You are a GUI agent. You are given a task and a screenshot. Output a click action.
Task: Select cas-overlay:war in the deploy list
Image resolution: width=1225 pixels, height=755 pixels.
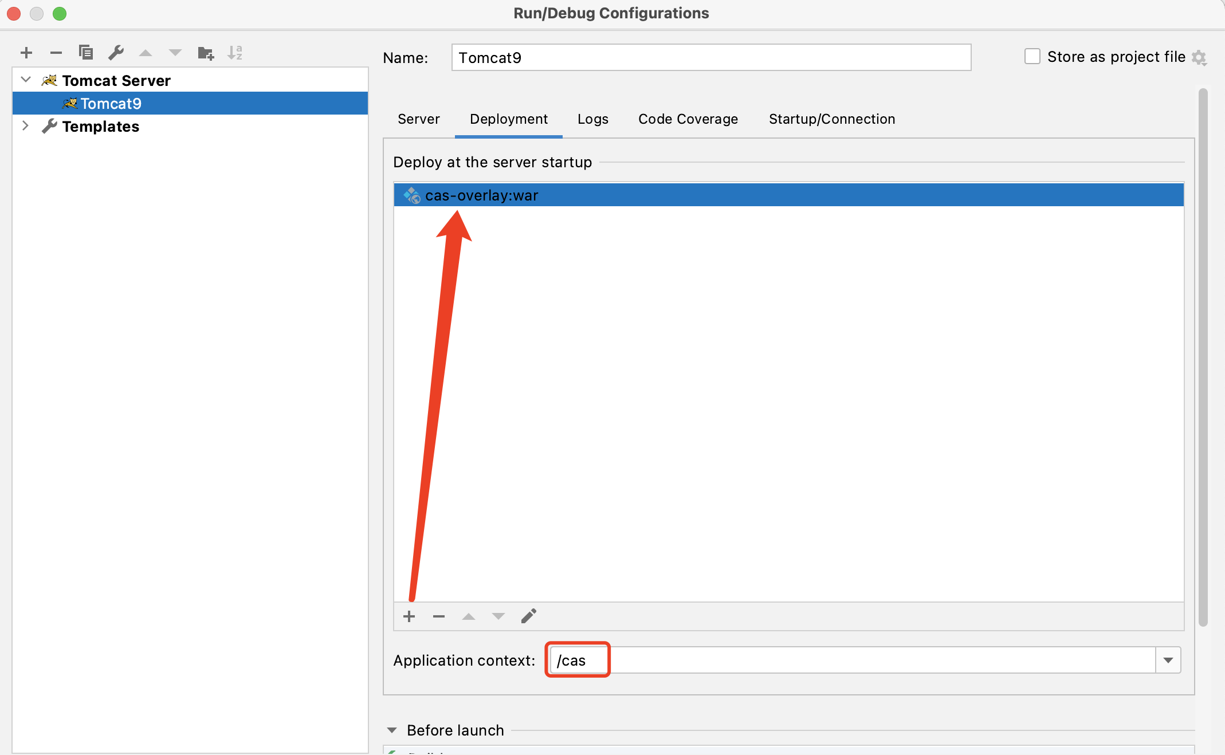point(788,195)
